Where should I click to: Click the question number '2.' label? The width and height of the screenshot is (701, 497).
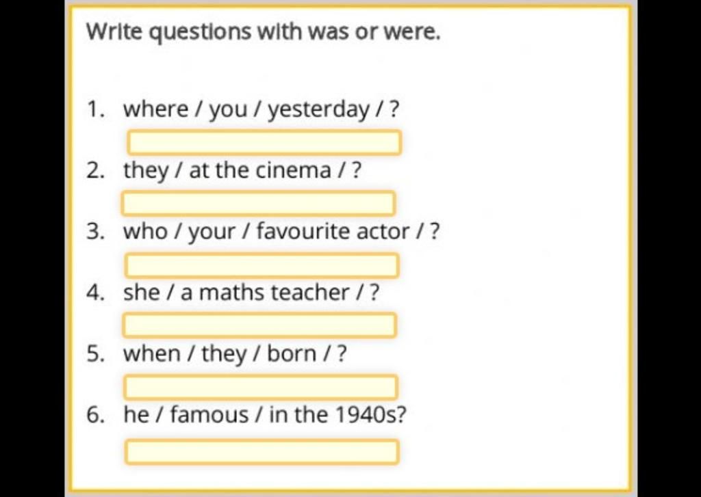pos(96,171)
